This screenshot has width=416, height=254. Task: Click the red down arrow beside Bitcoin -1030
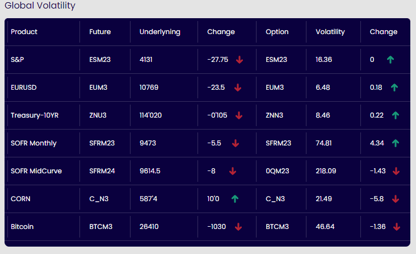point(238,227)
